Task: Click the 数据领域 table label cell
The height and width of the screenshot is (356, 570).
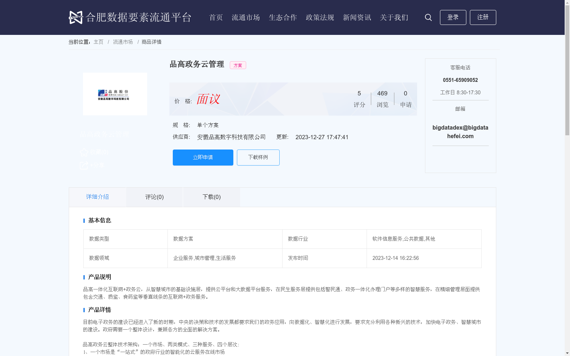Action: 125,258
